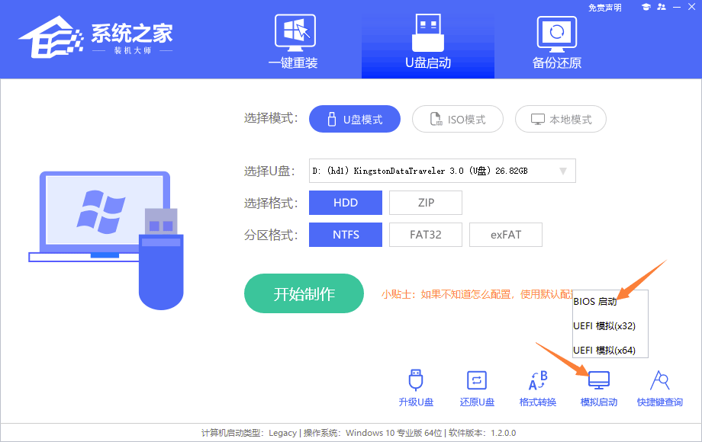Select the HDD format option
Image resolution: width=702 pixels, height=442 pixels.
(x=346, y=203)
